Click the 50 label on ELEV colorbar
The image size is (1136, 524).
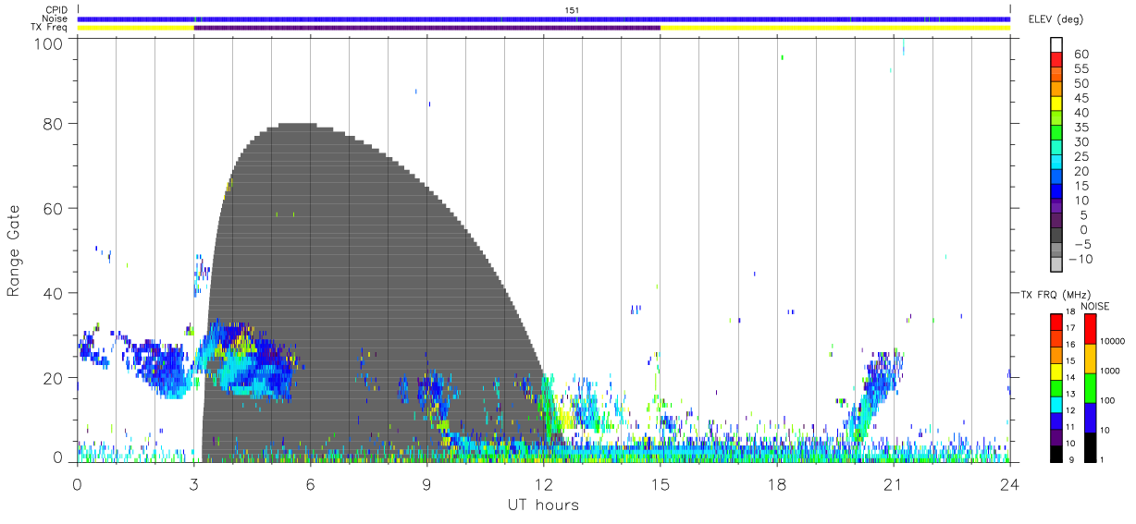[x=1080, y=83]
